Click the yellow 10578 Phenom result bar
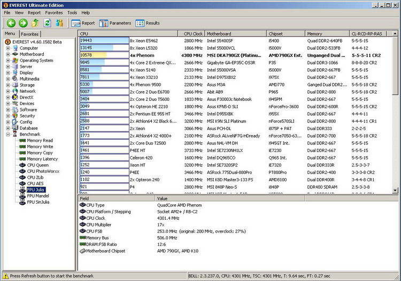Image resolution: width=401 pixels, height=281 pixels. point(94,55)
